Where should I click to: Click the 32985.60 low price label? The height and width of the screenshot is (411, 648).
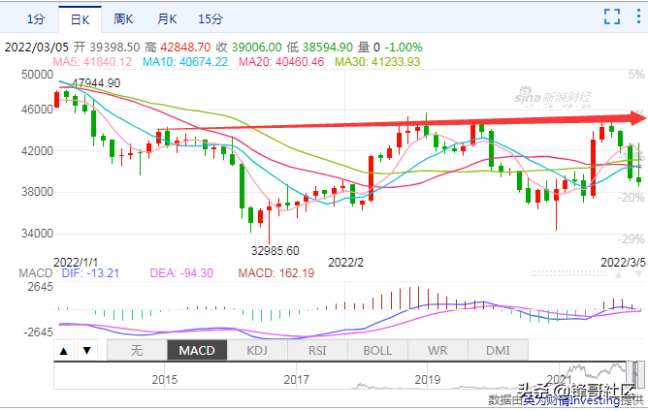(275, 251)
